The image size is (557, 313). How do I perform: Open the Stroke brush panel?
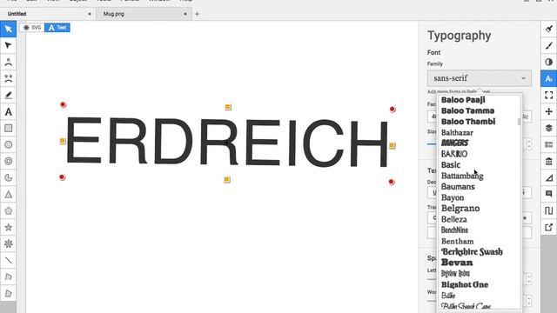point(549,45)
